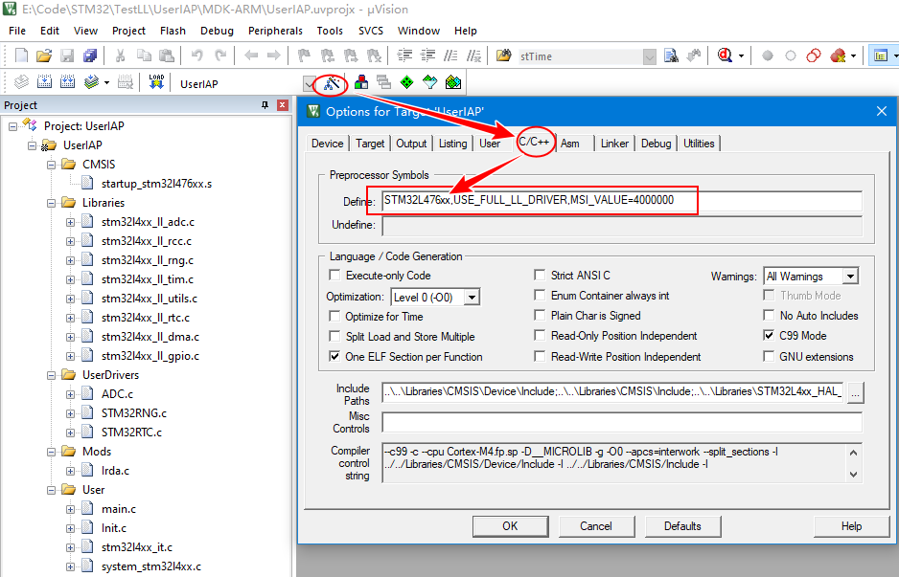Click the Select Software Packs icon

[x=430, y=82]
